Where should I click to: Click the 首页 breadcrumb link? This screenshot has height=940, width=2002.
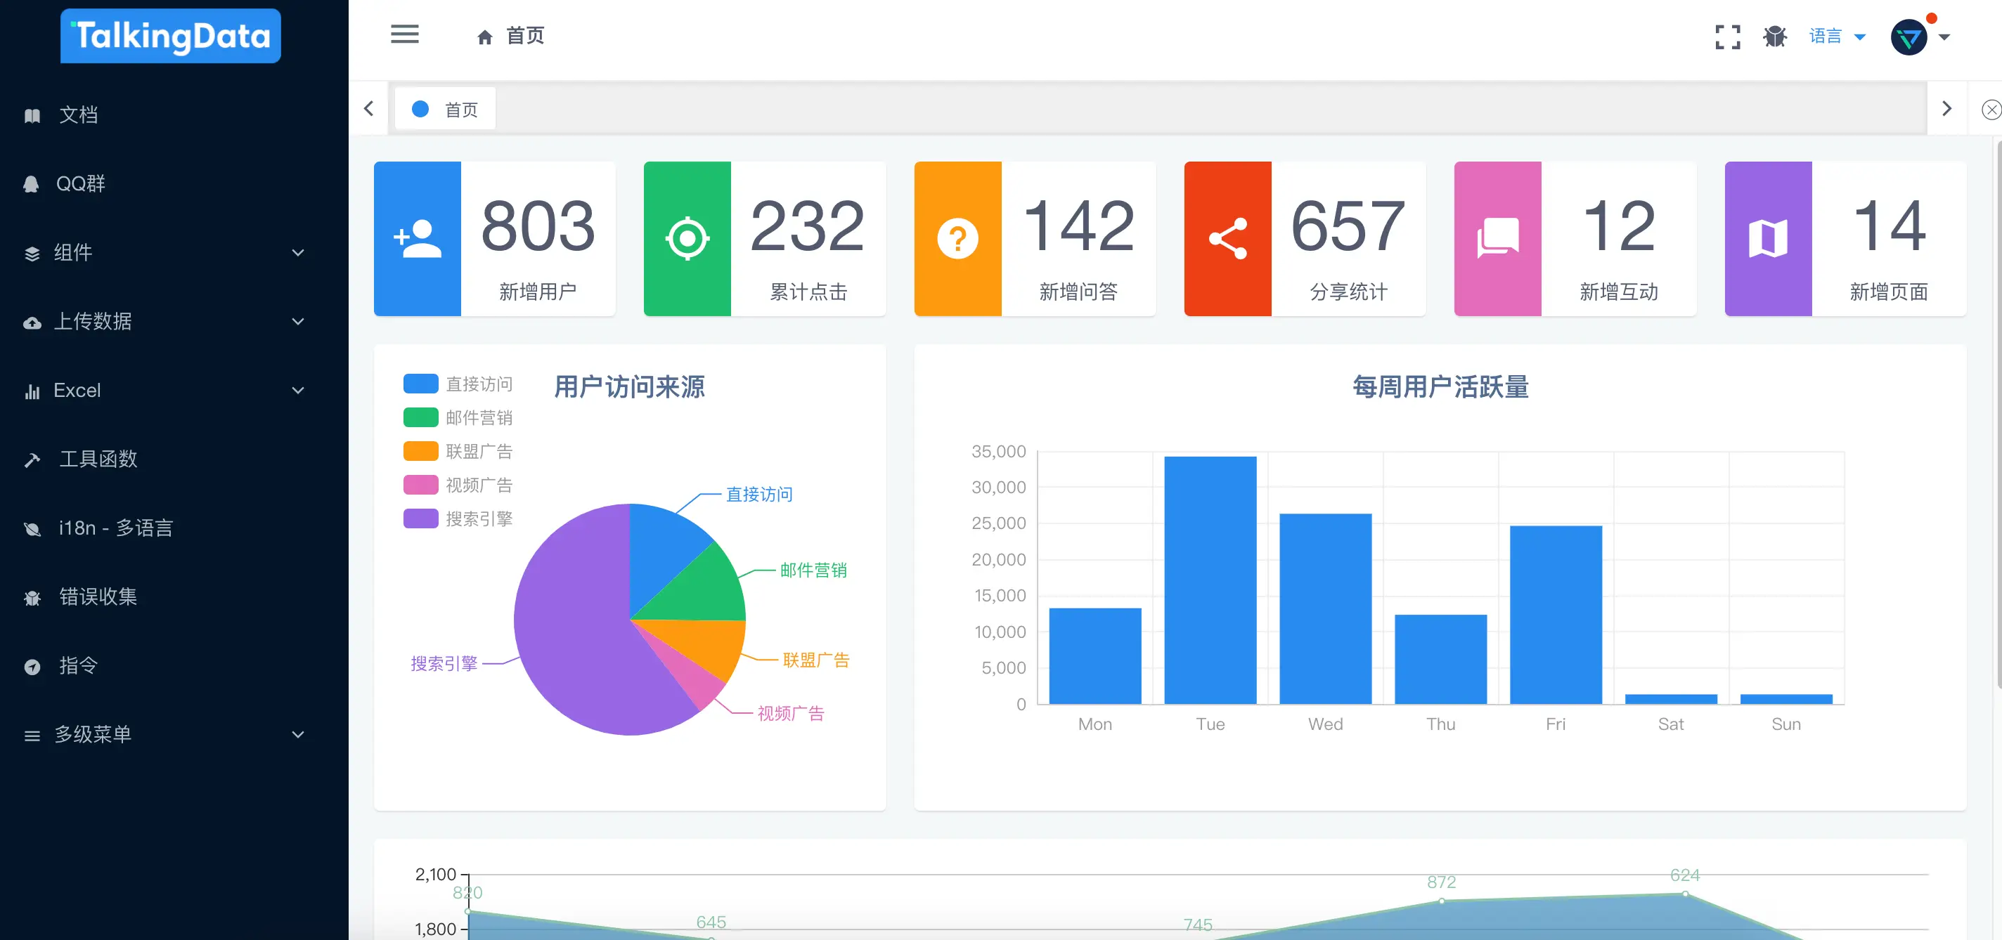pyautogui.click(x=510, y=36)
